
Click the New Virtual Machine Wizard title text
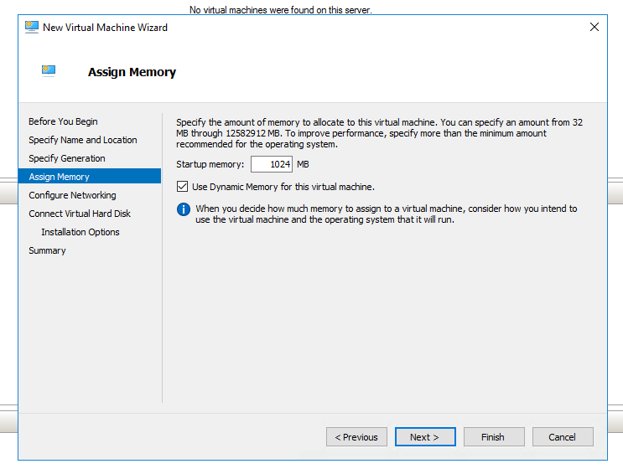pyautogui.click(x=106, y=28)
